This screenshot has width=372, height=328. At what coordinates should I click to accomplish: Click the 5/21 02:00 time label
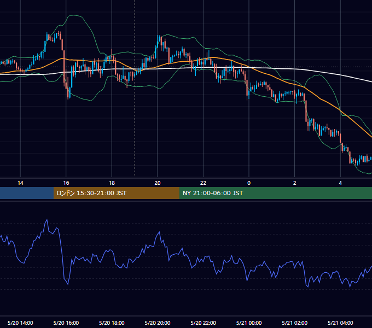(295, 323)
